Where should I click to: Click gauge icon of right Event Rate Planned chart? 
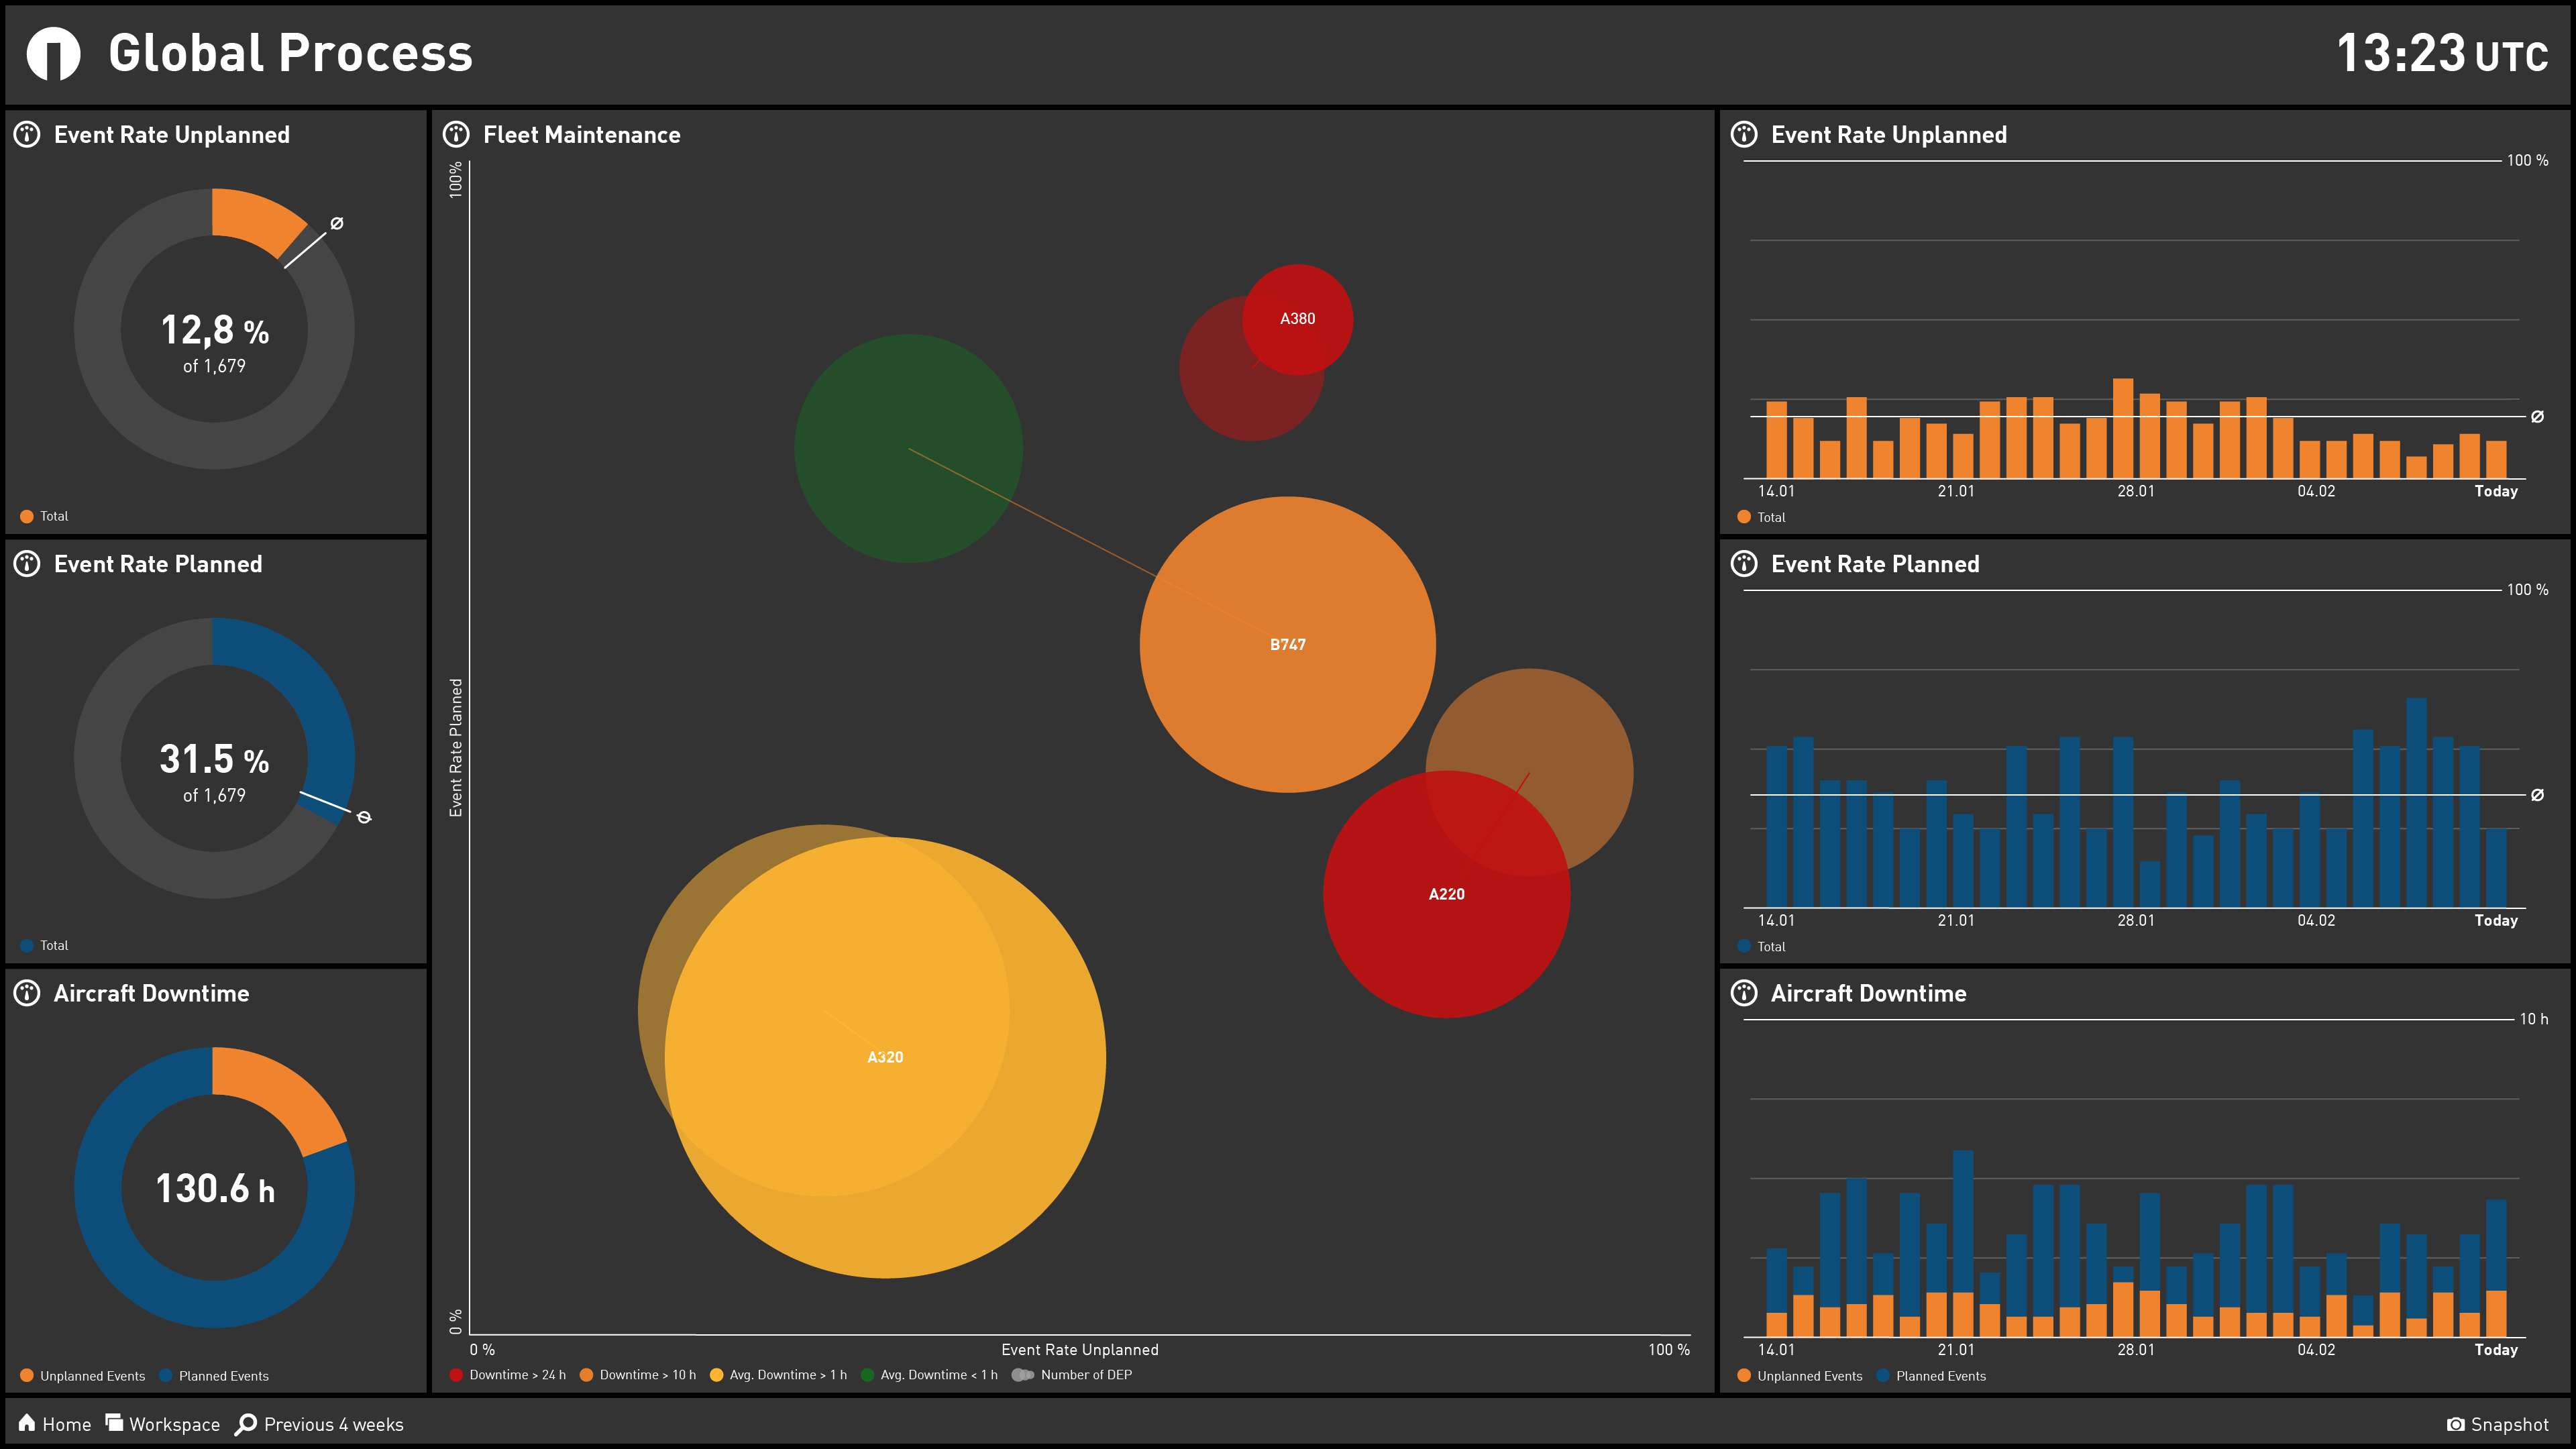pos(1744,563)
